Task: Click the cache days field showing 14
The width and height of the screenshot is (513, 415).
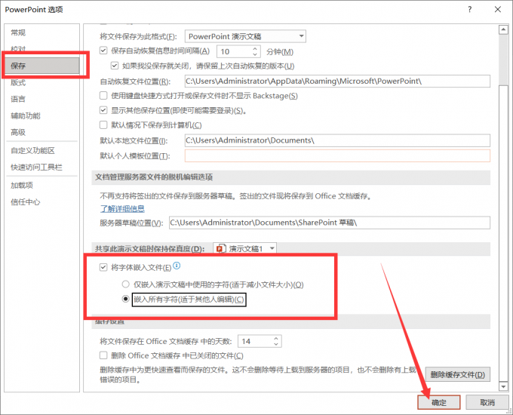Action: point(255,341)
